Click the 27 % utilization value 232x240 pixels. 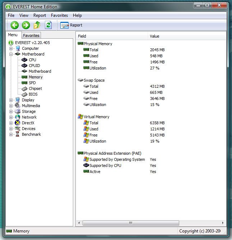pos(155,68)
